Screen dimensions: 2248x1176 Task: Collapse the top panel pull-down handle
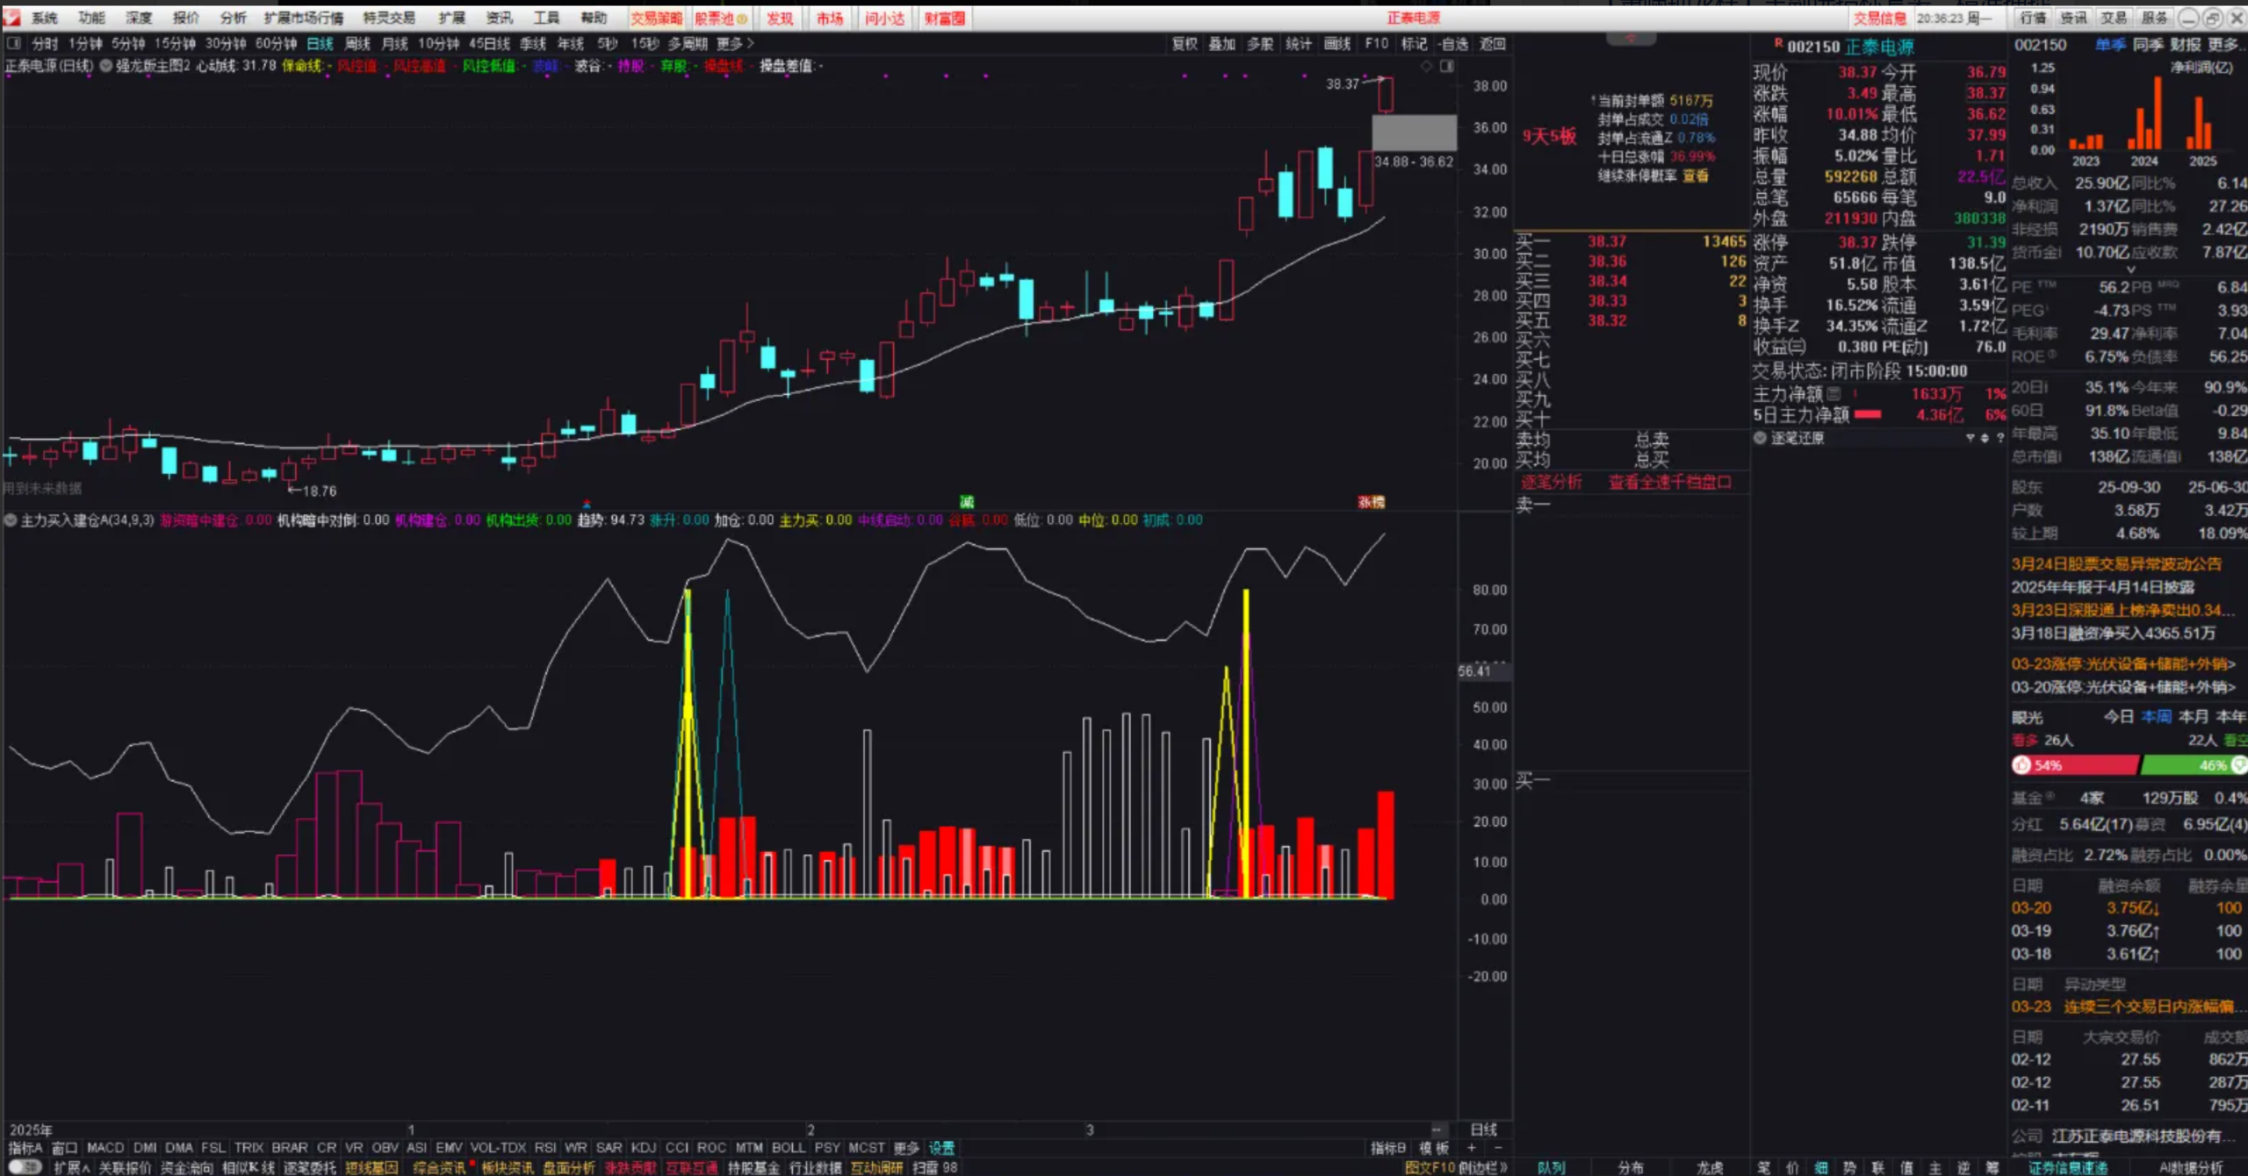pos(1631,39)
